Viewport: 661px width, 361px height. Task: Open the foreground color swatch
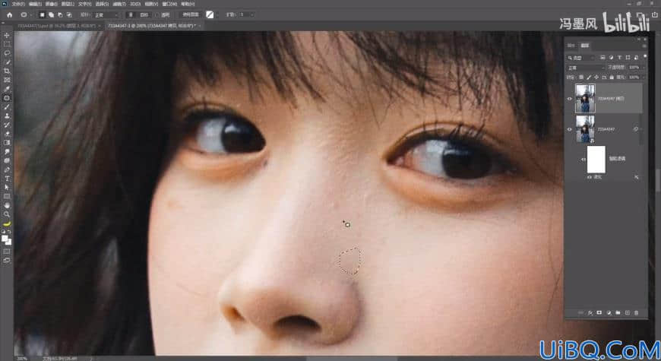5,239
